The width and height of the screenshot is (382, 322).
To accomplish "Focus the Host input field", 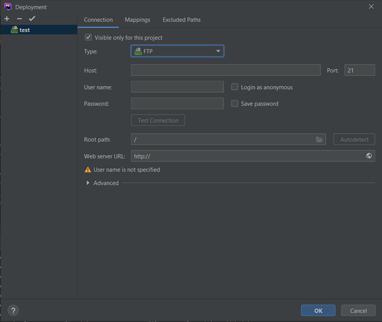I will pyautogui.click(x=226, y=70).
